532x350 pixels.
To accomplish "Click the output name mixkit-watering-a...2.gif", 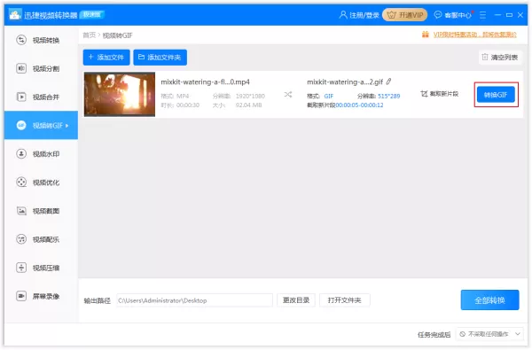I will tap(345, 82).
